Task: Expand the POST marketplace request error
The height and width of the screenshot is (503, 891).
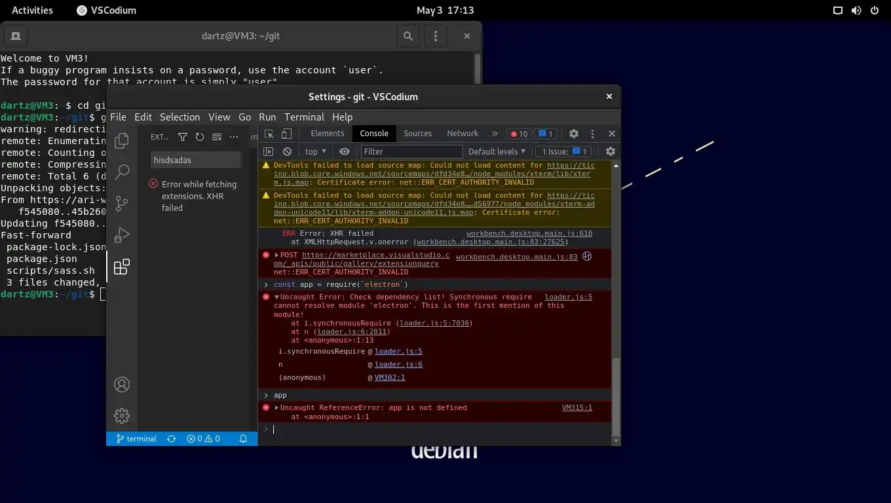Action: [x=276, y=255]
